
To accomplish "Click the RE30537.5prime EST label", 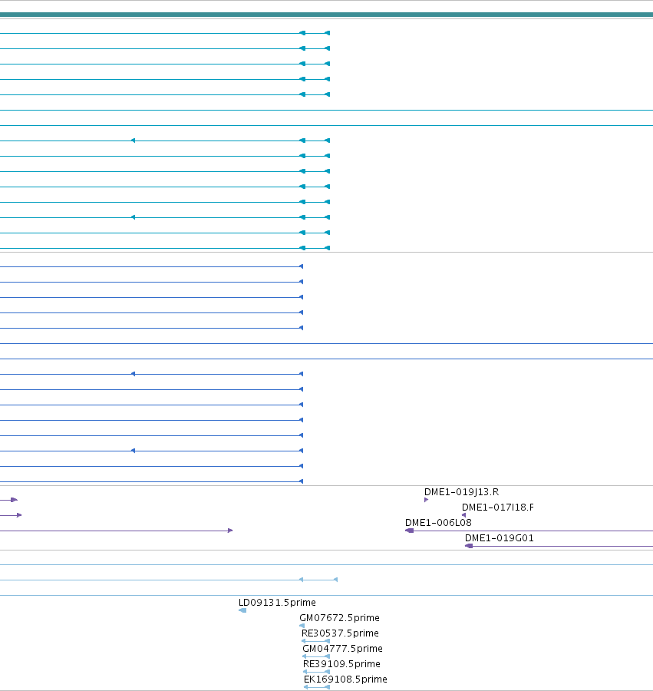I will (x=340, y=633).
